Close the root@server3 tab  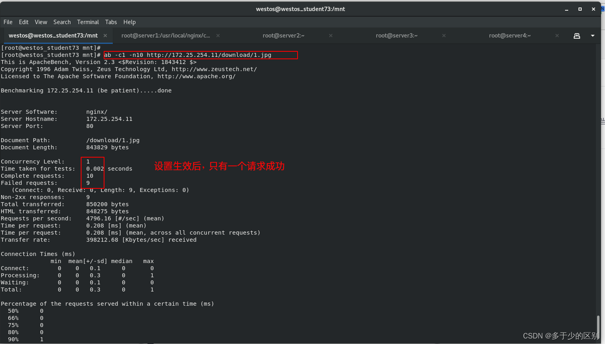coord(444,36)
